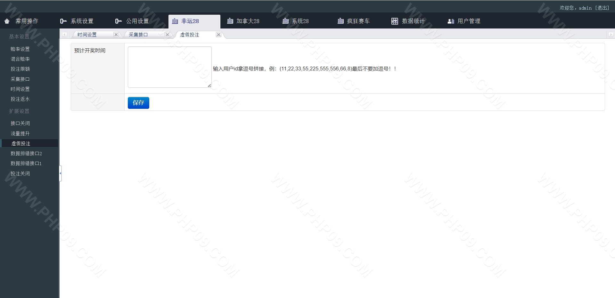Click the key icon next to 公用设置
Screen dimensions: 615x298
pyautogui.click(x=119, y=21)
